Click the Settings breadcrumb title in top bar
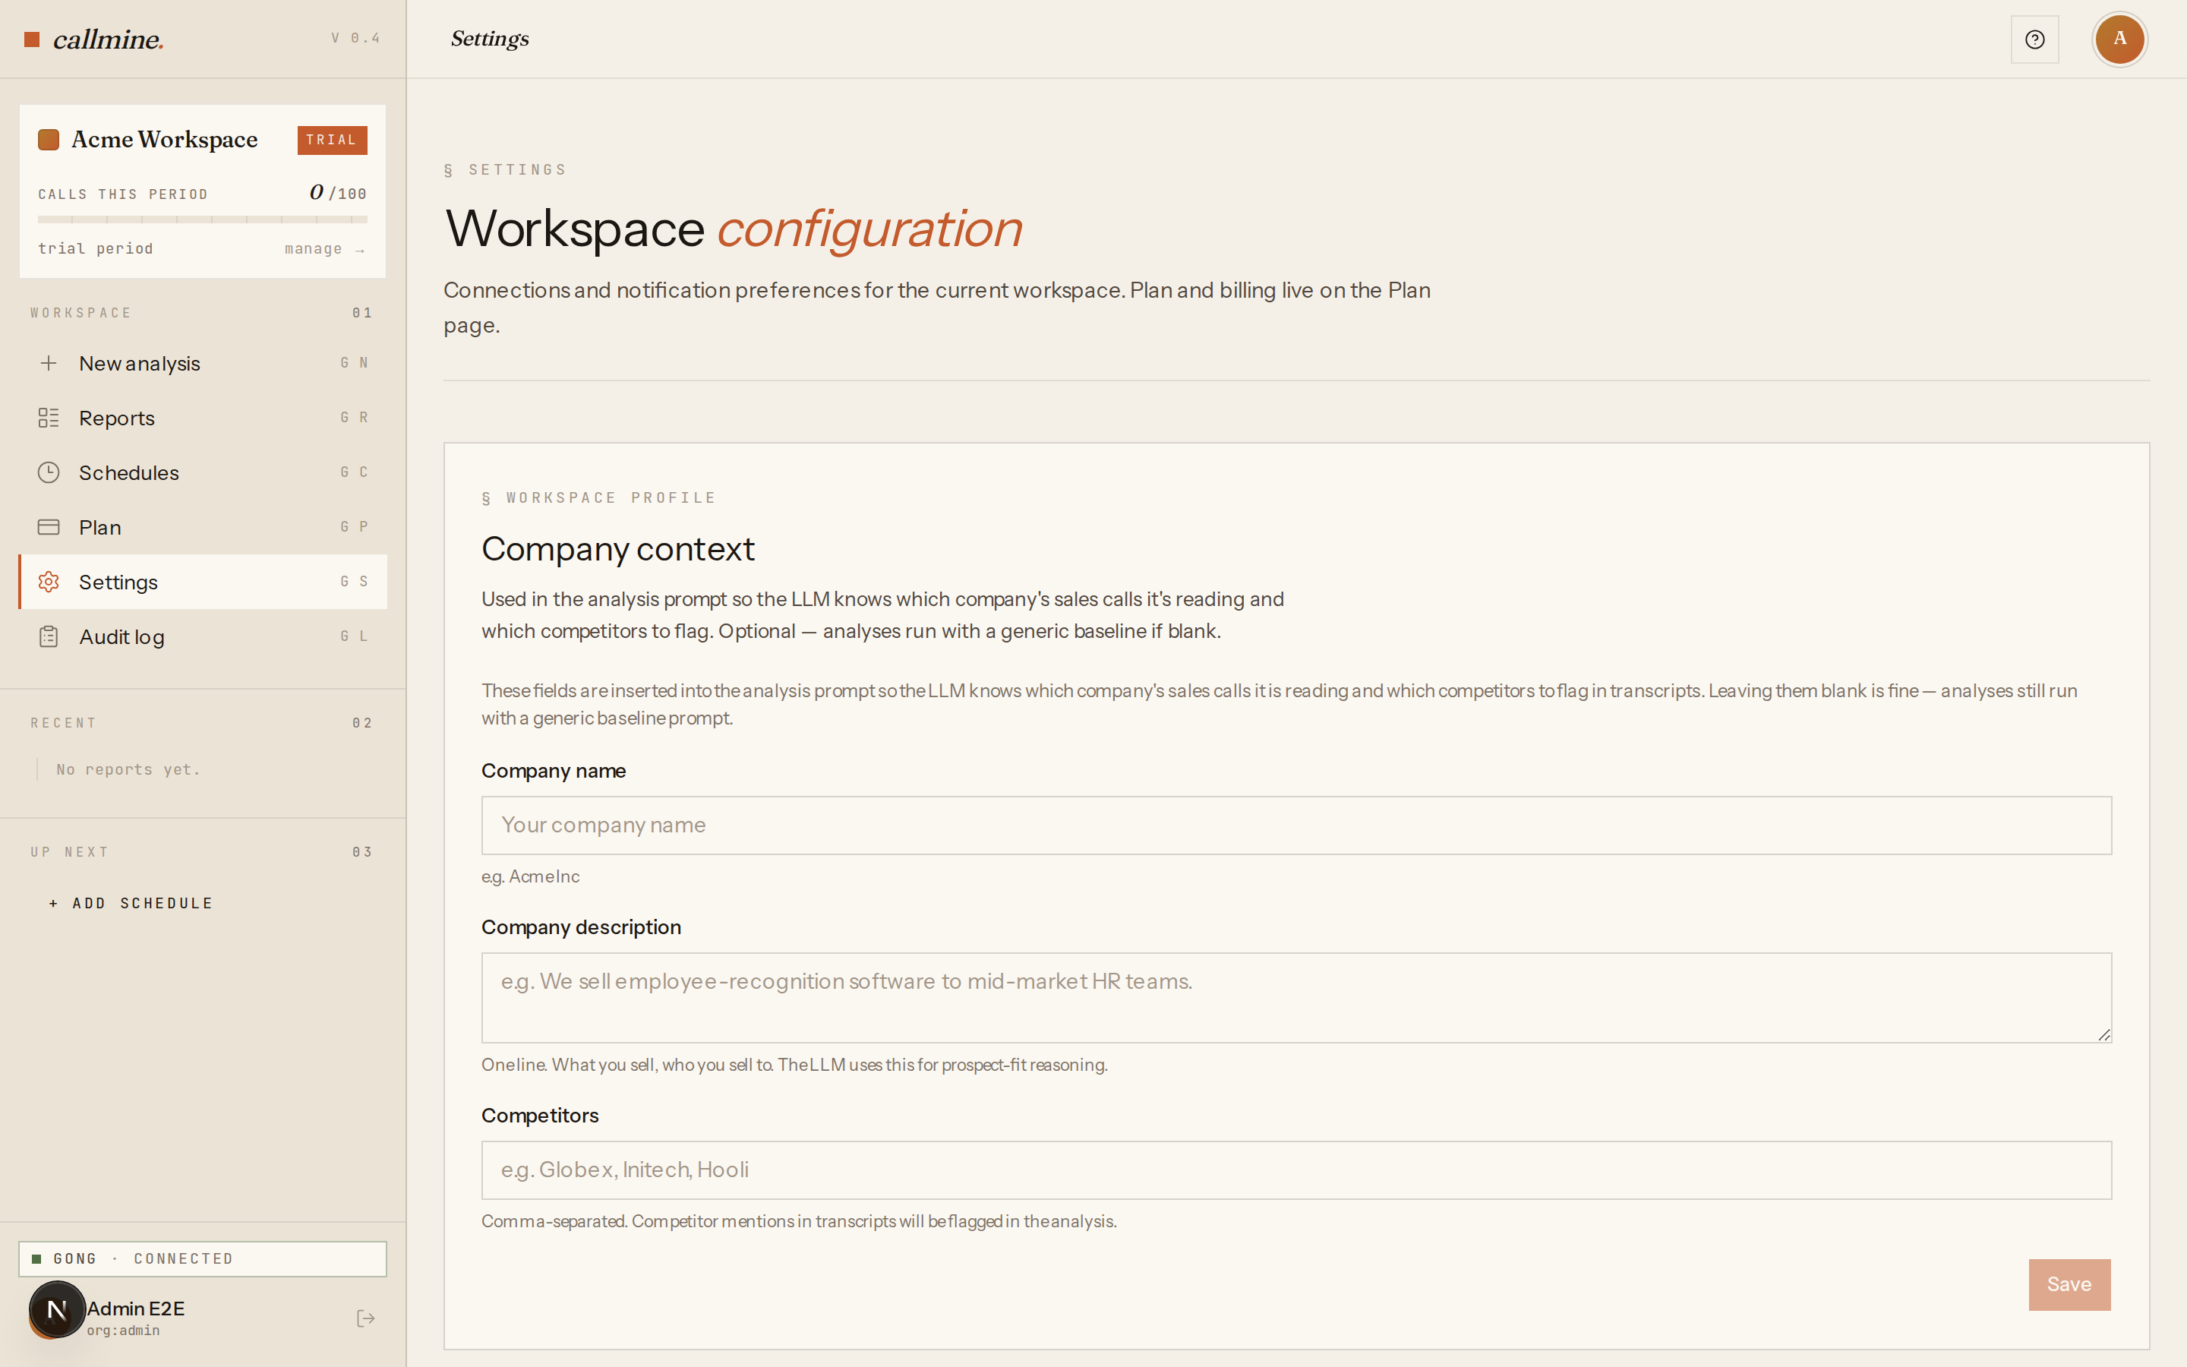 490,39
